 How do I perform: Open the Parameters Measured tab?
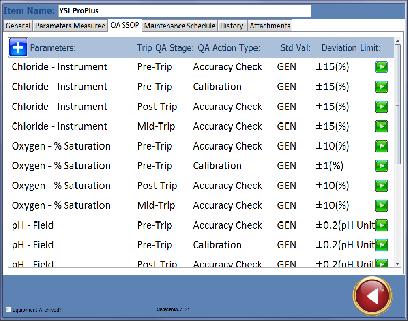point(70,26)
